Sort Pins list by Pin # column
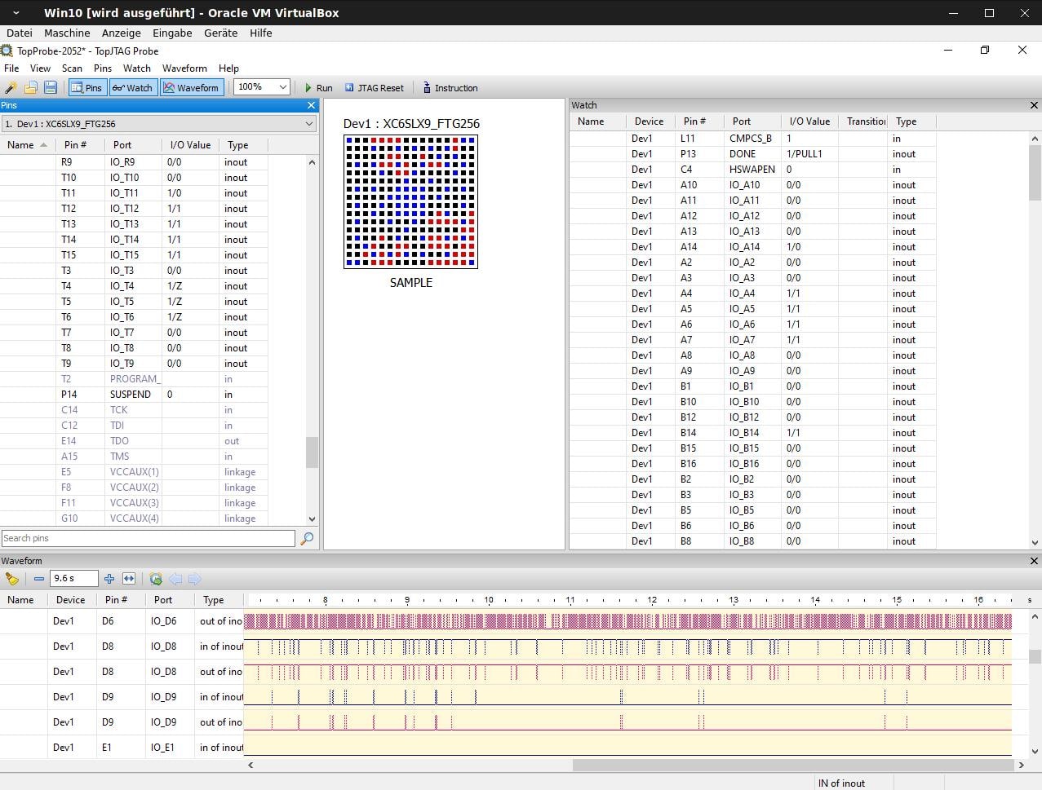Viewport: 1042px width, 790px height. (x=80, y=145)
